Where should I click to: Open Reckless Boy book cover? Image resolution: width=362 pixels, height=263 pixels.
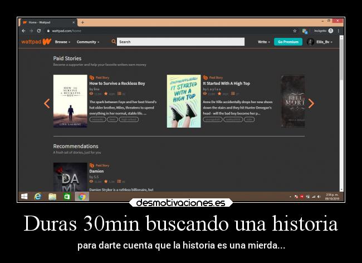[70, 101]
